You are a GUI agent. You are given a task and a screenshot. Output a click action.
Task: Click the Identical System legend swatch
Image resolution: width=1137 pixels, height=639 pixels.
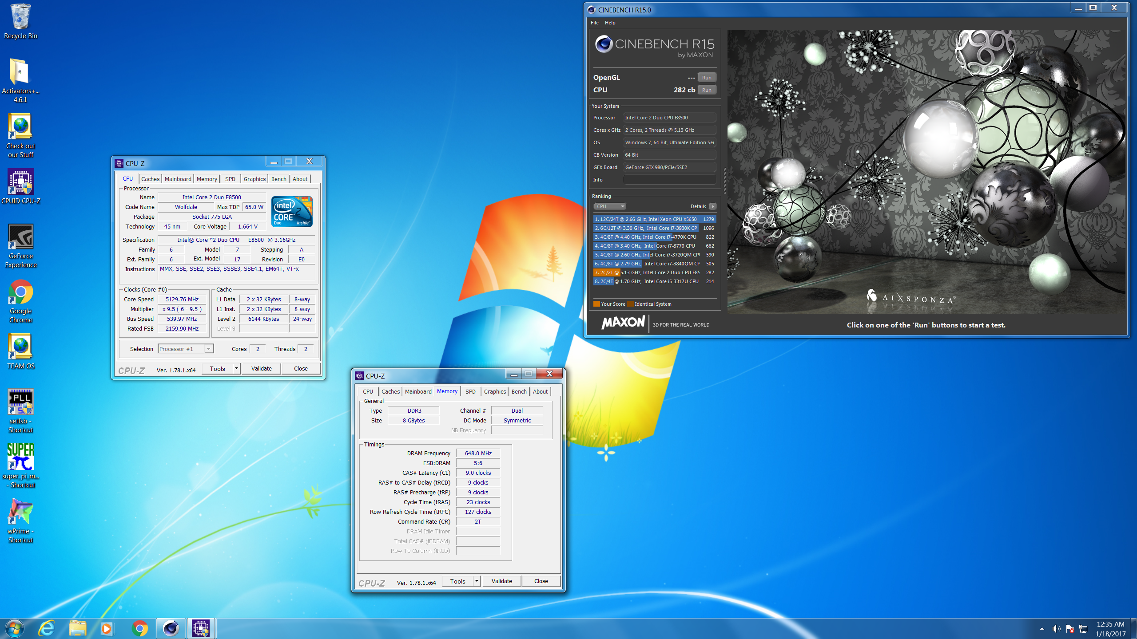coord(630,304)
